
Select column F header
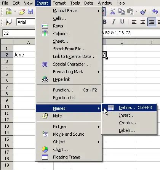tap(149, 42)
